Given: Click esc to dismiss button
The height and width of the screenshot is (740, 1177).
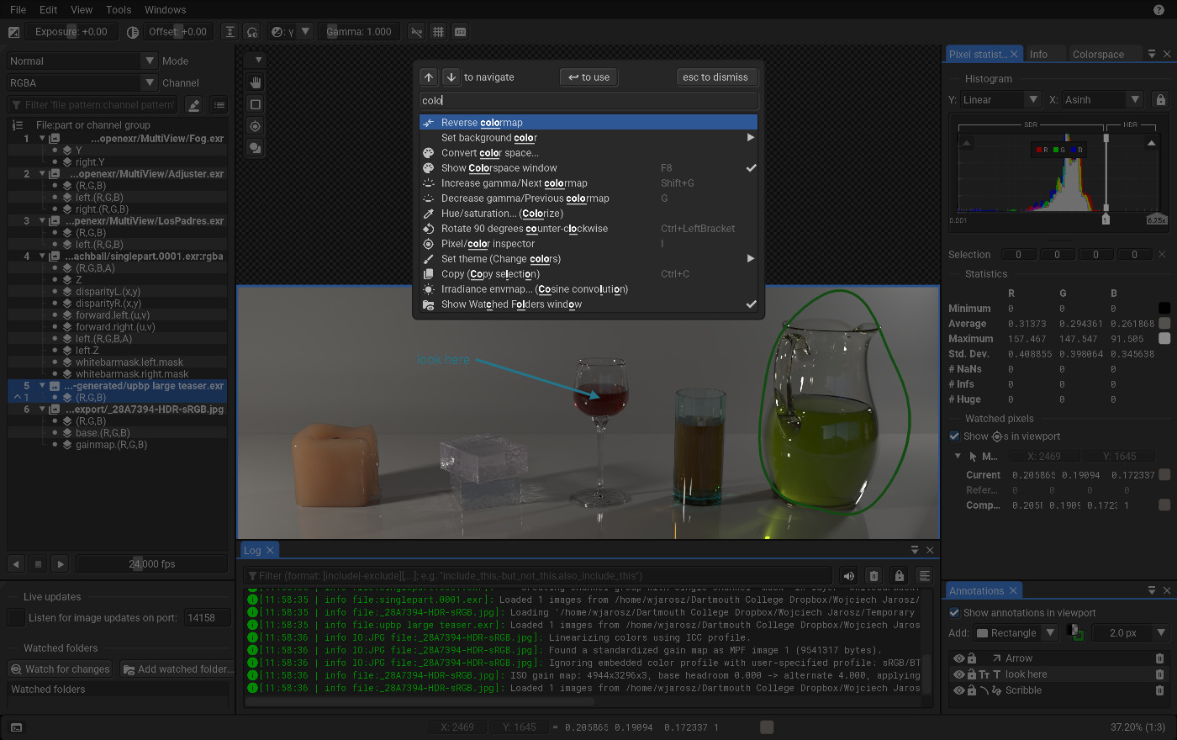Looking at the screenshot, I should pos(715,77).
